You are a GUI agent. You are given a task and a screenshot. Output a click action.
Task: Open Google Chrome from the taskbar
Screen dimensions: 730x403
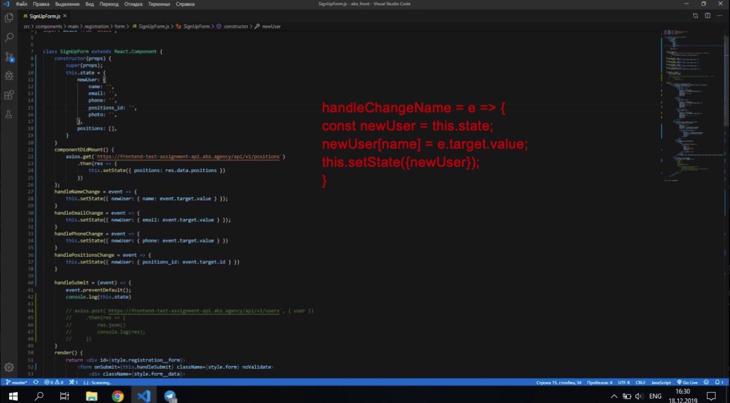tap(117, 396)
